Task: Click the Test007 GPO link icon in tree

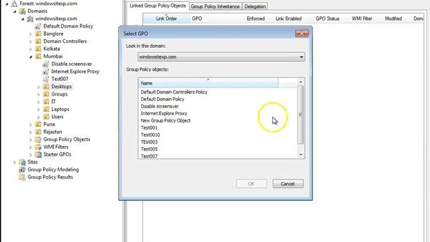Action: 46,79
